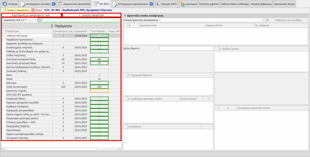Click the Θεραπευτικά πρωτόκολλα clipboard icon
Image resolution: width=310 pixels, height=157 pixels.
coord(61,4)
